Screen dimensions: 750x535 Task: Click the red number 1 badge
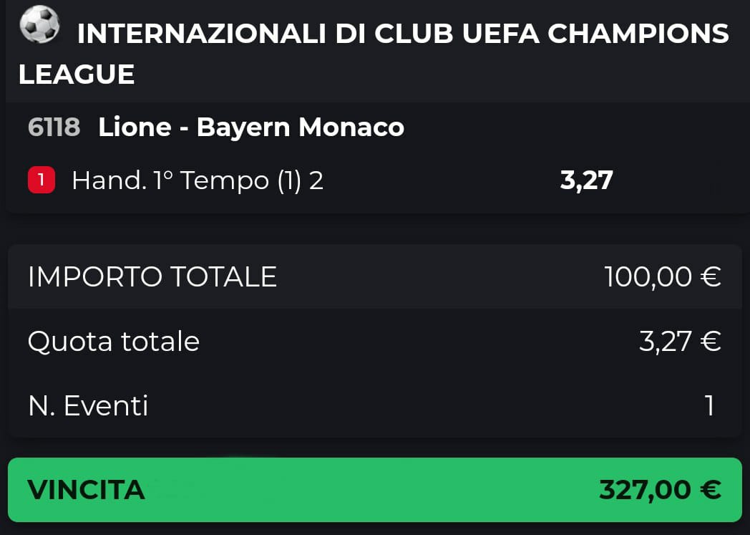click(41, 180)
